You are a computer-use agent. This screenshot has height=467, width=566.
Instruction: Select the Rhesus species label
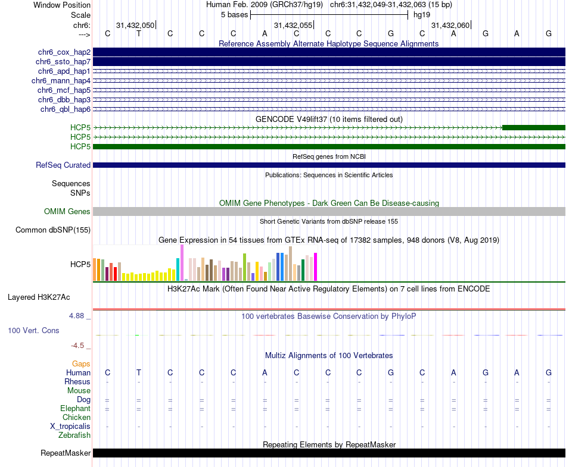[77, 381]
